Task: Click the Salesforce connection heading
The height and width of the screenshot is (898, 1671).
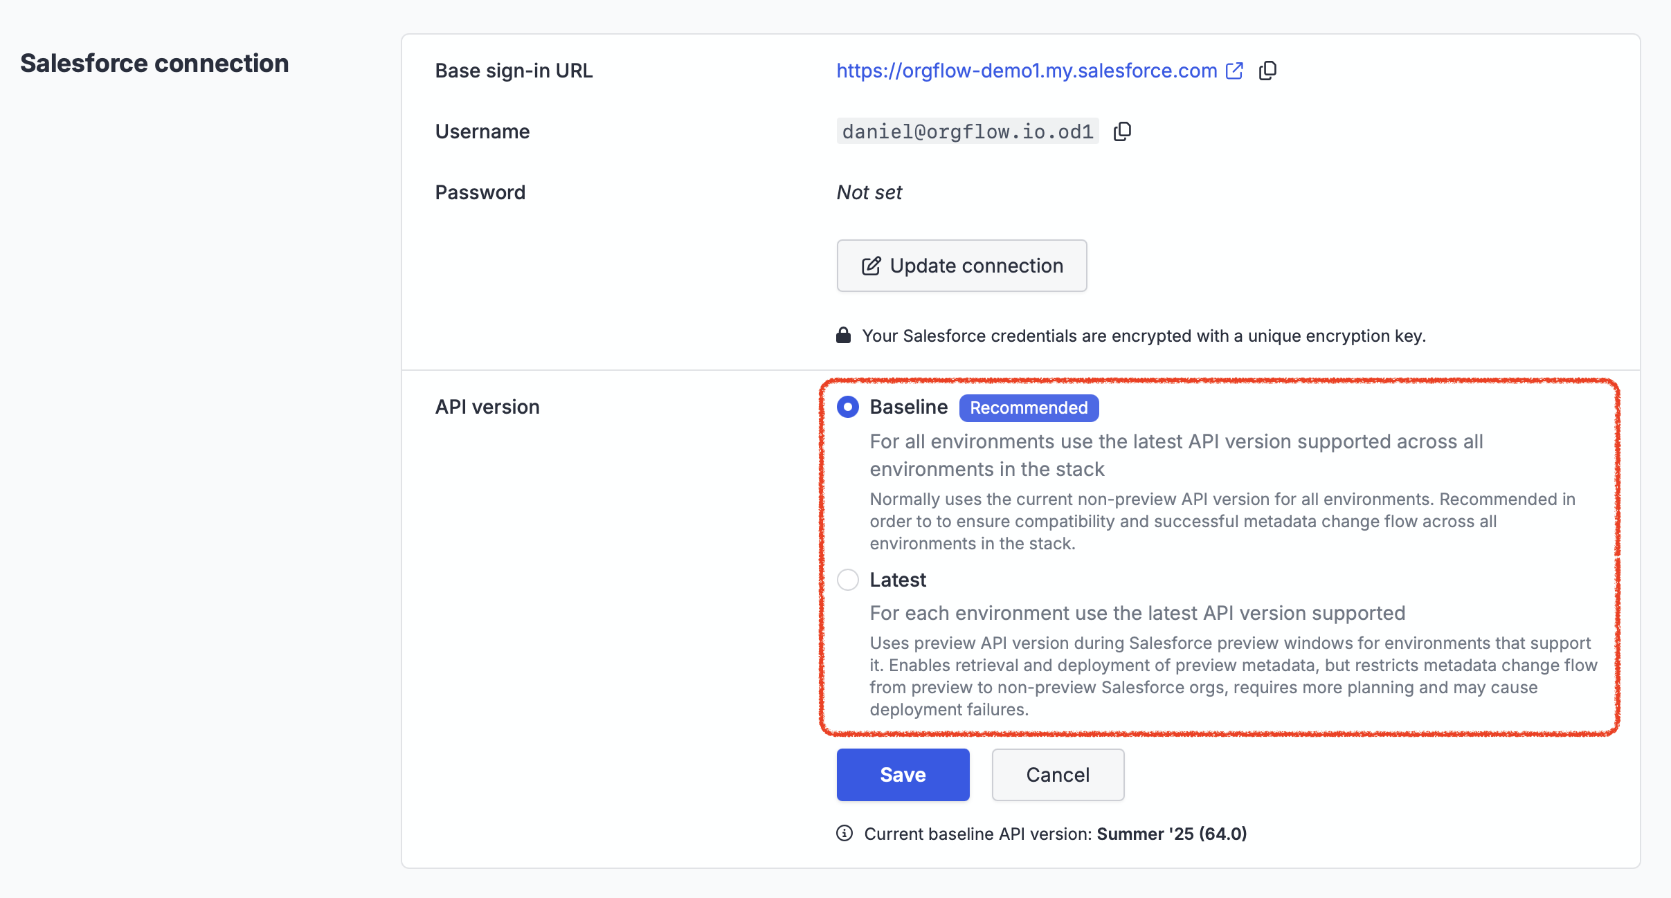Action: [x=154, y=63]
